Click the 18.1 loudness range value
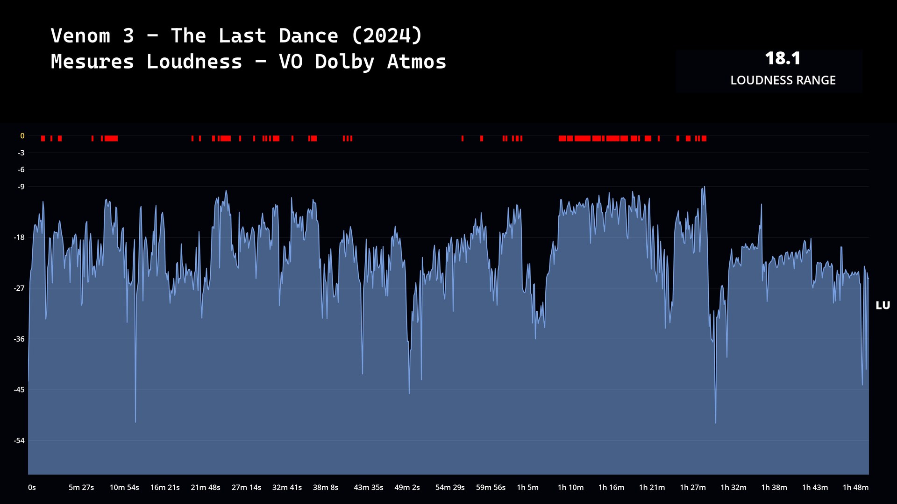Viewport: 897px width, 504px height. (x=783, y=59)
